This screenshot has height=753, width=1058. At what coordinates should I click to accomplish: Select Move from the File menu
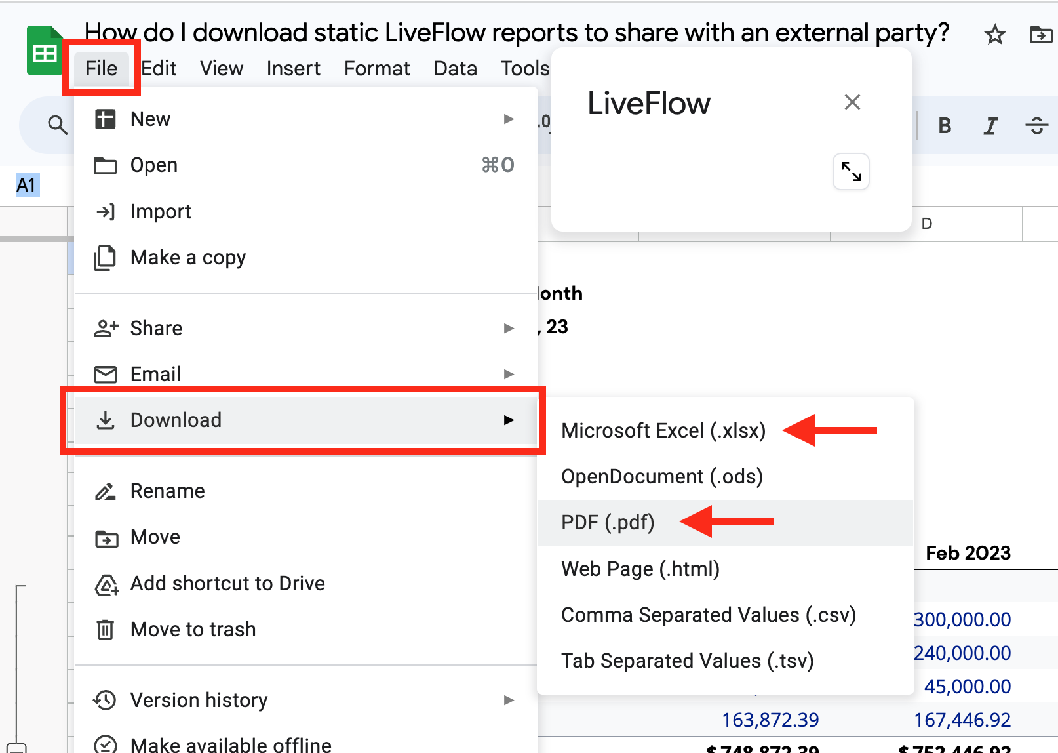[x=306, y=537]
